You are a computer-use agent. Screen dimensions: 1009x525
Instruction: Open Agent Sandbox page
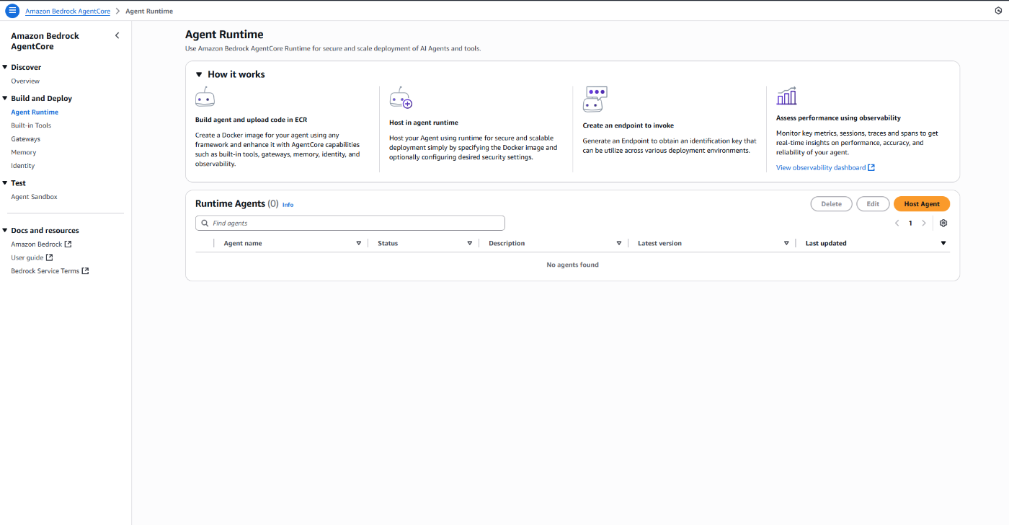[x=34, y=197]
